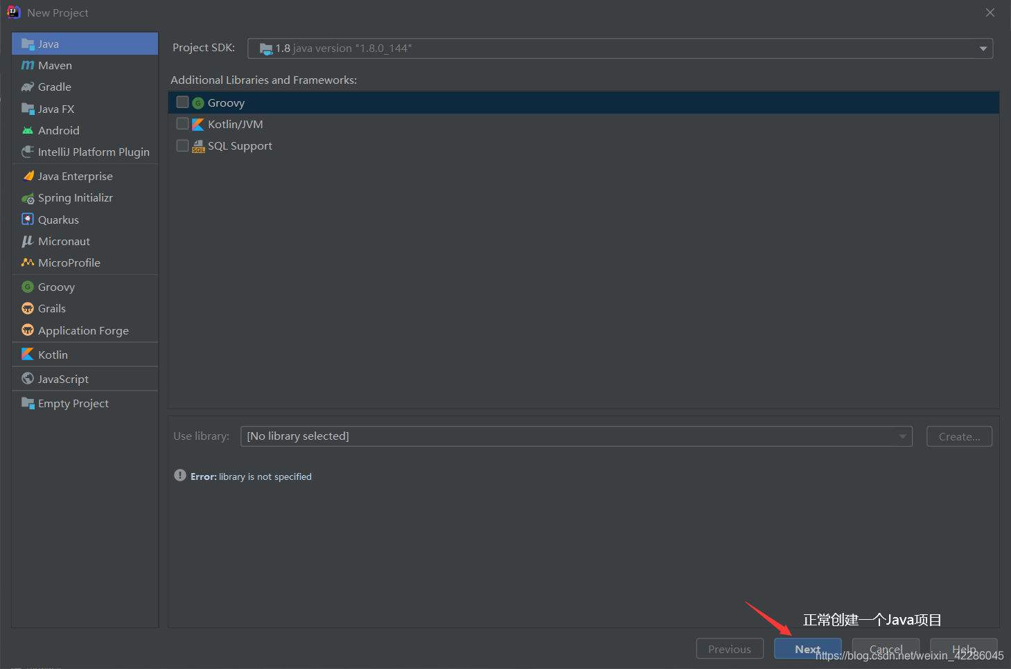Click the Micronaut mu icon
The image size is (1011, 669).
click(28, 241)
